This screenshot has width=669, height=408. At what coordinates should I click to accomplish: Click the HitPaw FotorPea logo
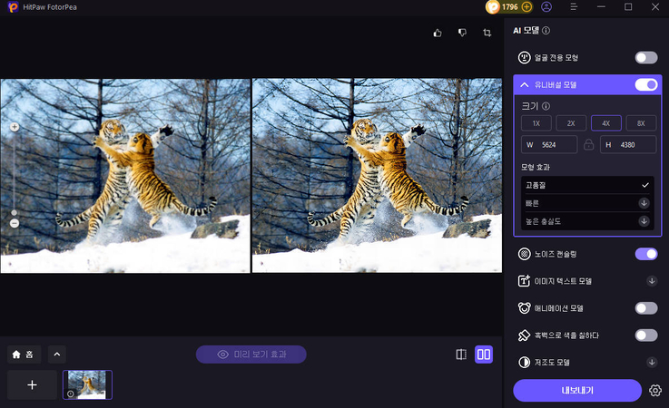(13, 7)
